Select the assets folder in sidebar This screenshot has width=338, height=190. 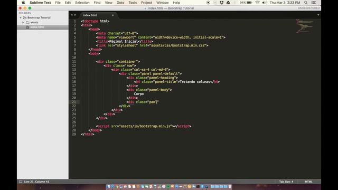[43, 22]
